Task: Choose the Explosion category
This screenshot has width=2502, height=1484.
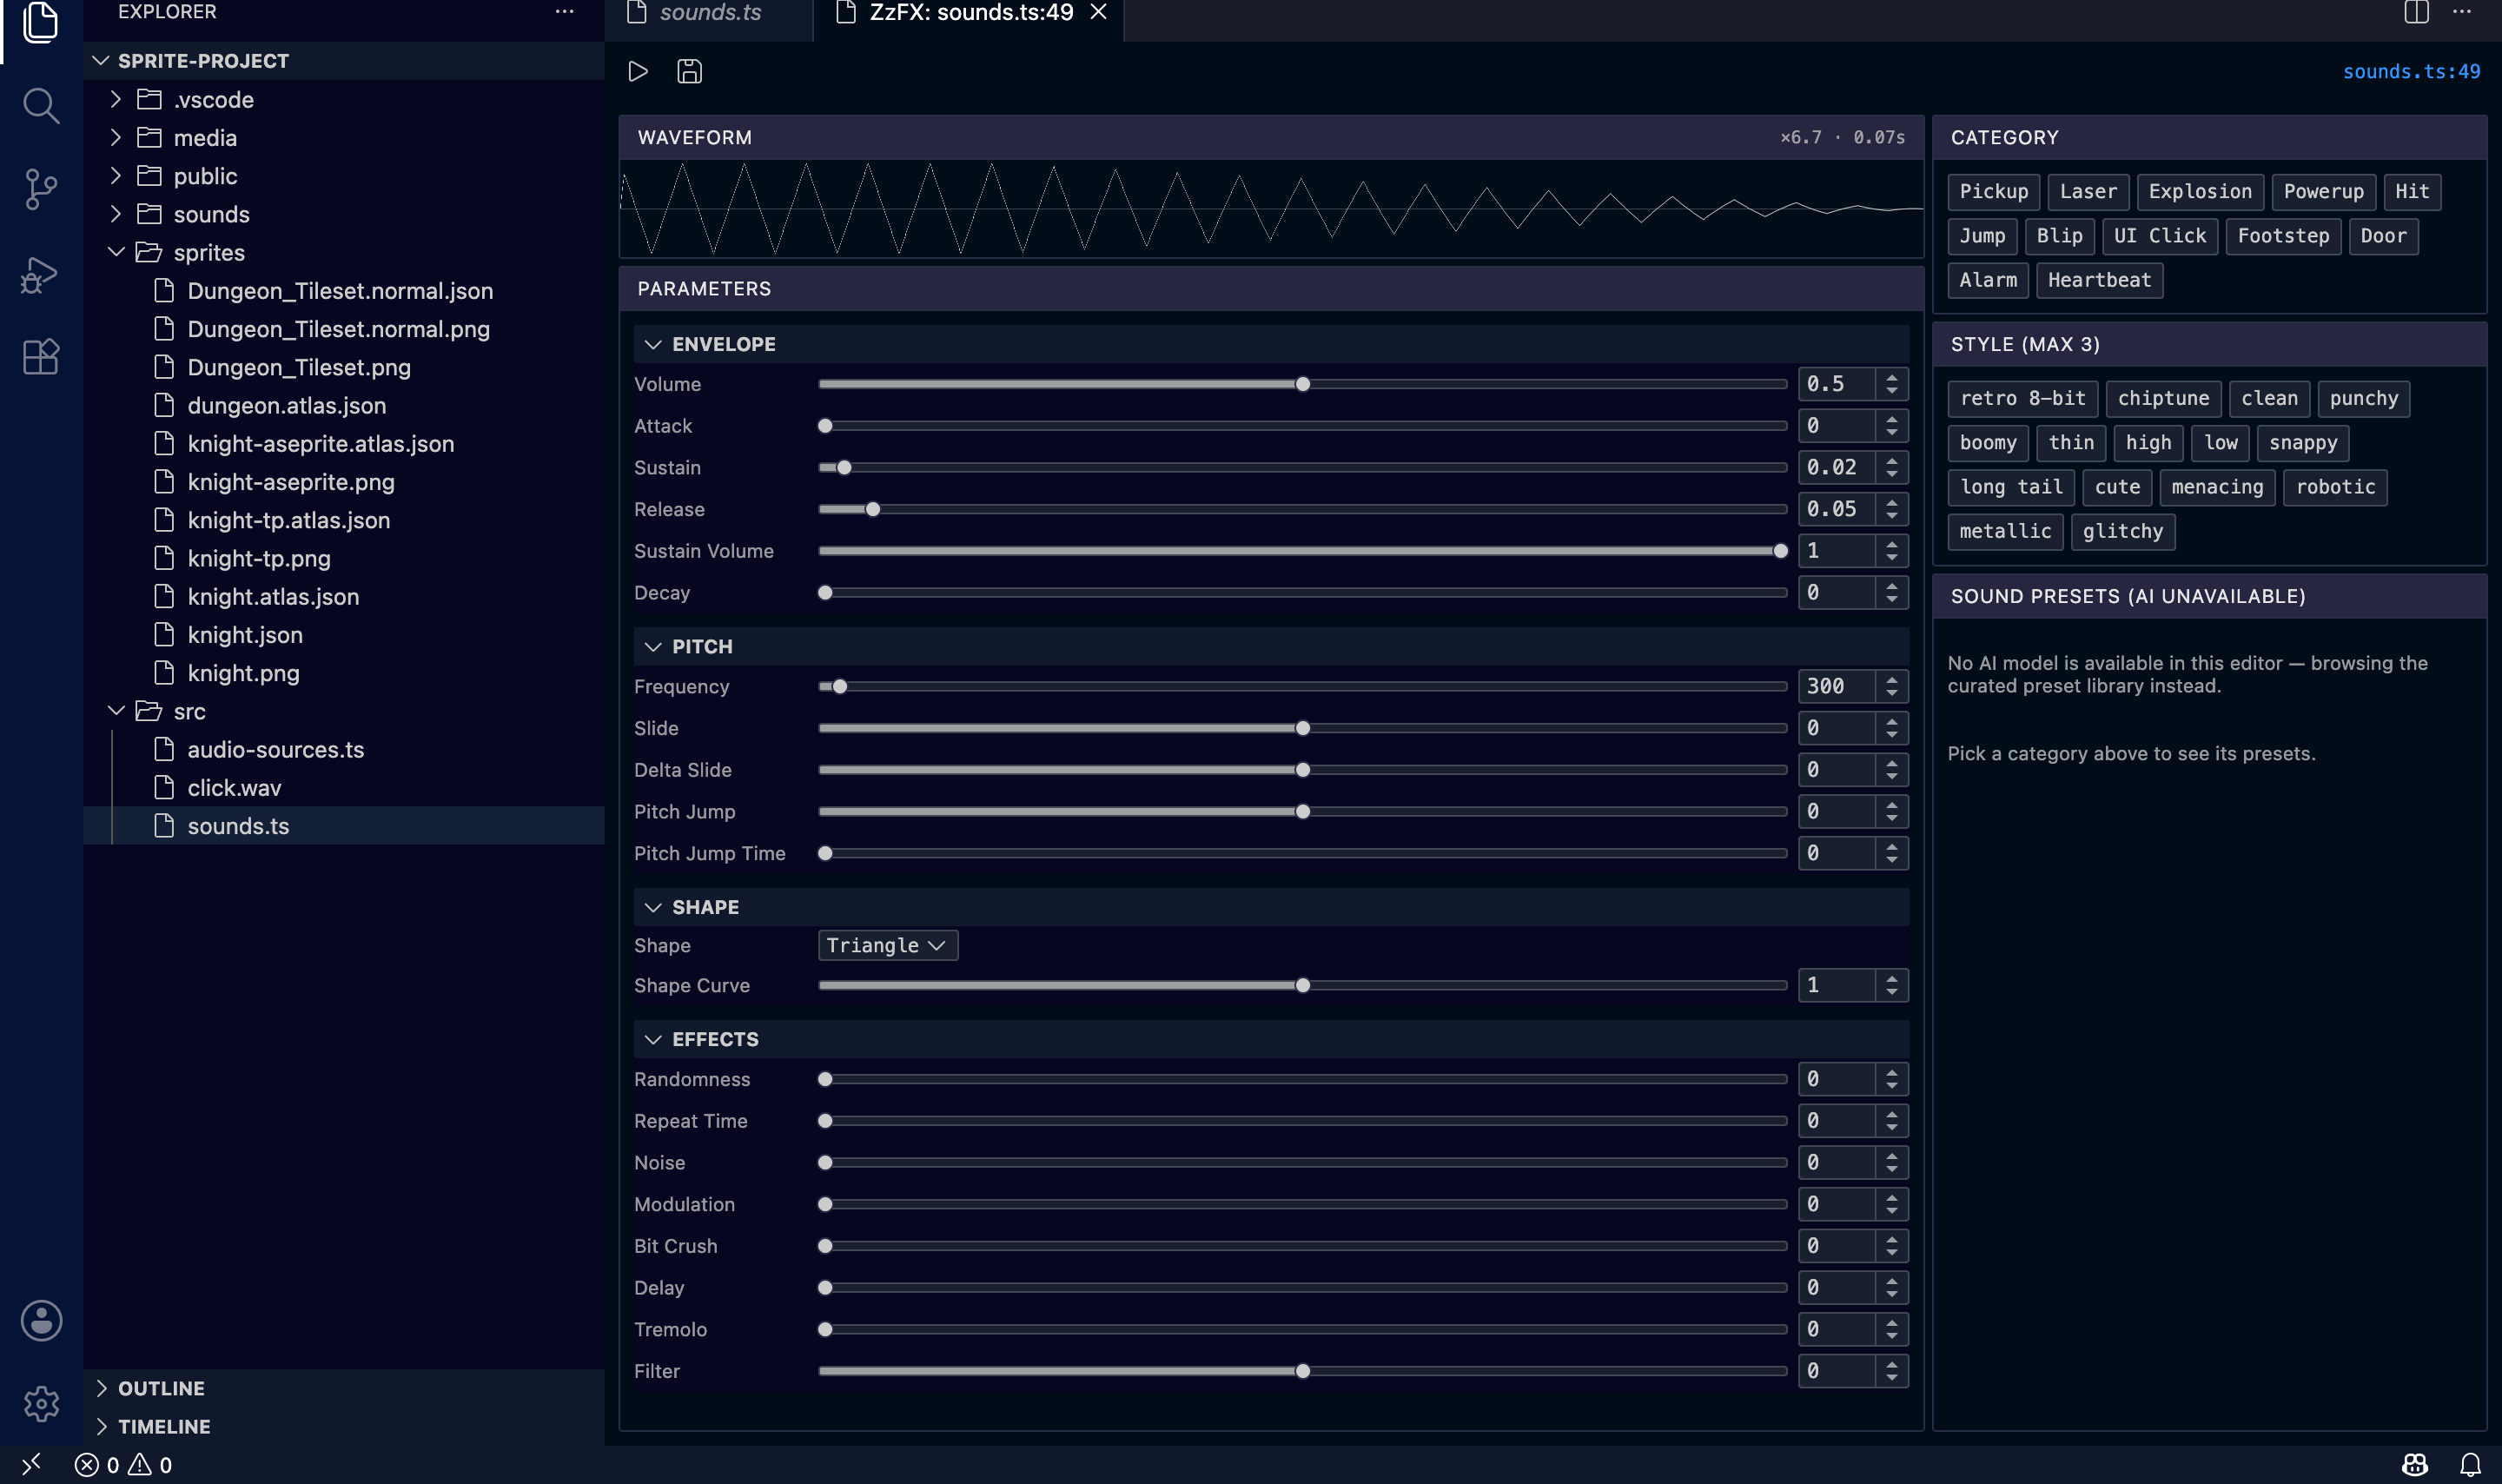Action: click(2199, 191)
